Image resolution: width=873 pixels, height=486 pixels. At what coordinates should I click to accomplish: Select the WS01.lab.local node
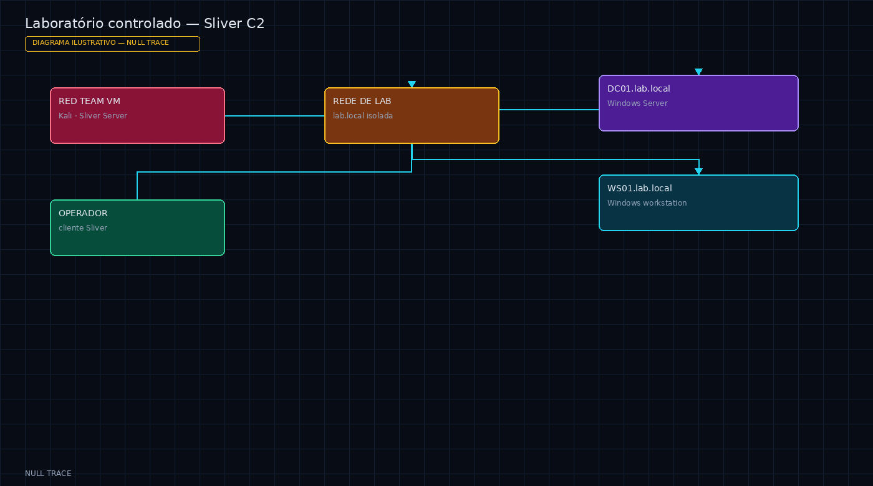coord(698,202)
